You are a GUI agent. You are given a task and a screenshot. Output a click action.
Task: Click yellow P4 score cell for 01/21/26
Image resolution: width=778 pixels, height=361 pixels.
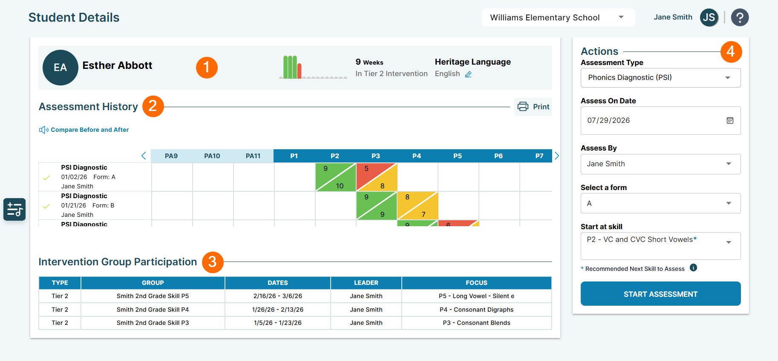click(x=418, y=206)
